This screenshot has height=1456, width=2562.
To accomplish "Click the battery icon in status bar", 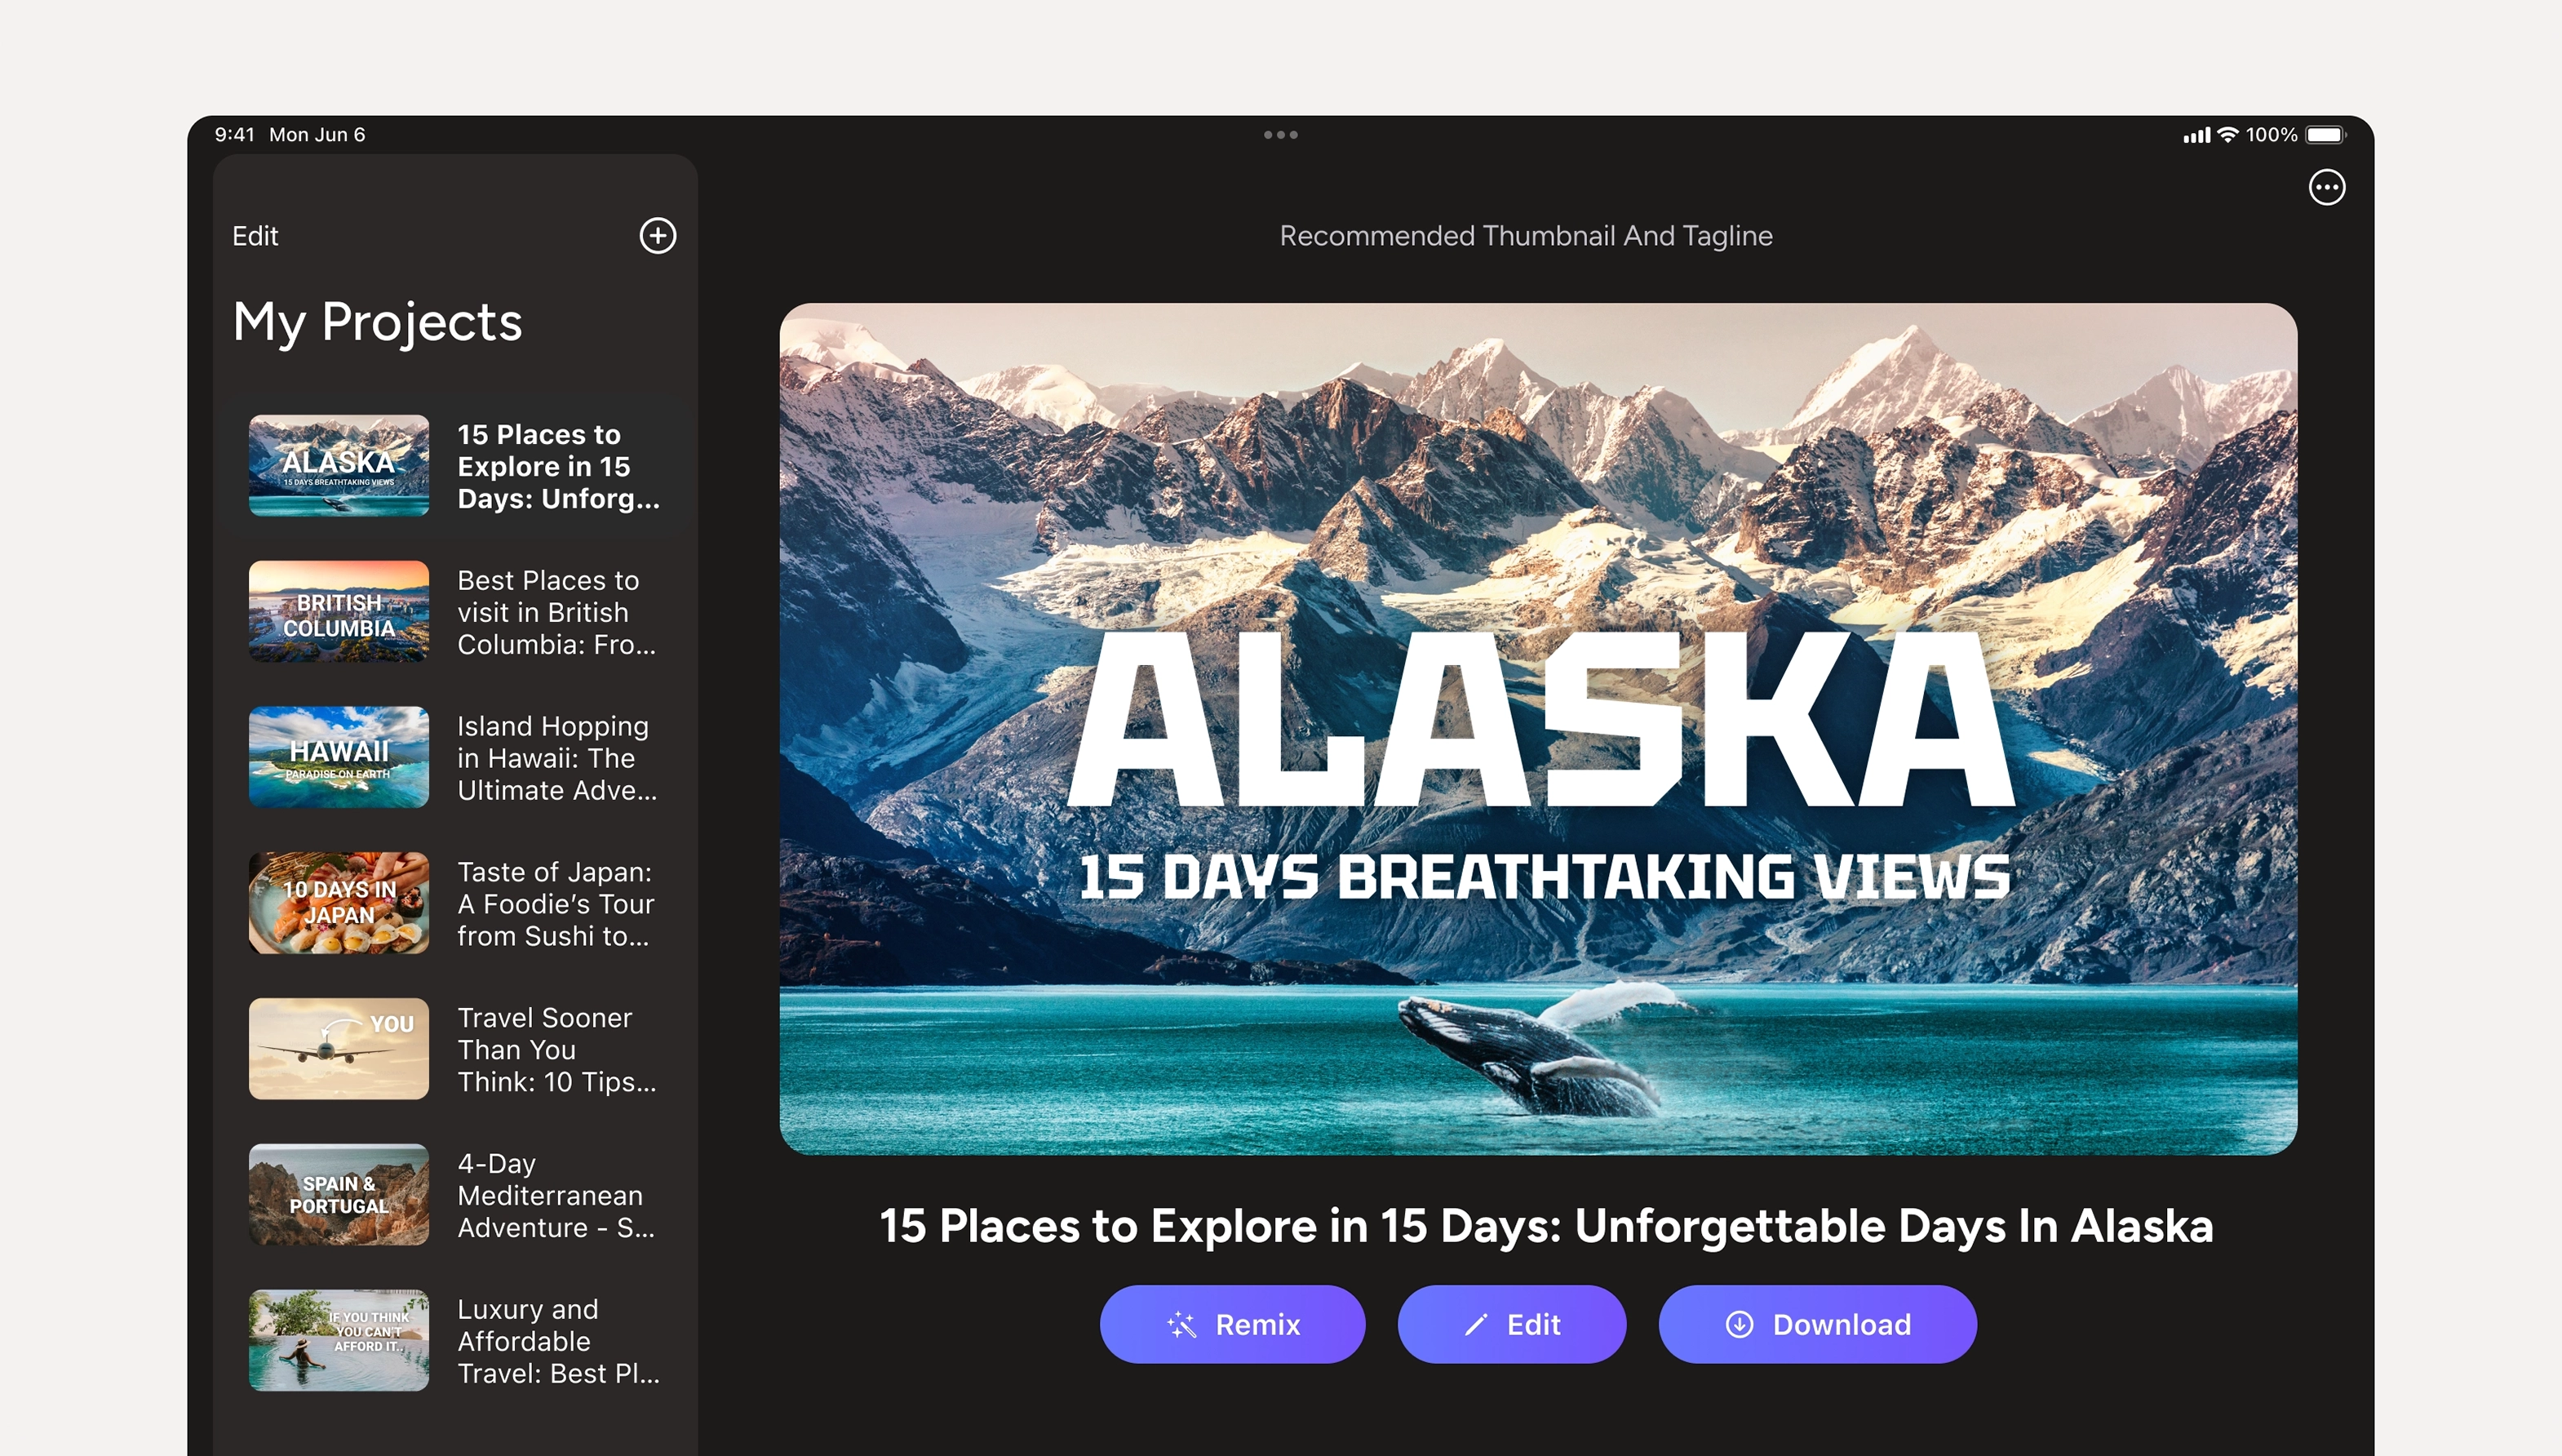I will coord(2324,134).
